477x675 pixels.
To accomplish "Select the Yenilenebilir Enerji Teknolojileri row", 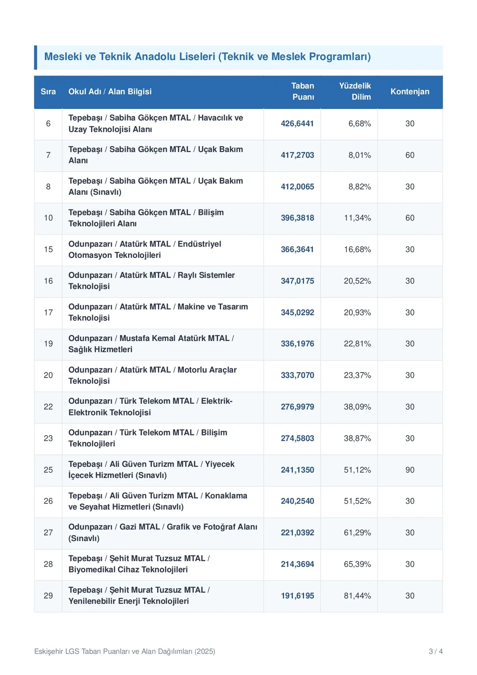I will [238, 596].
